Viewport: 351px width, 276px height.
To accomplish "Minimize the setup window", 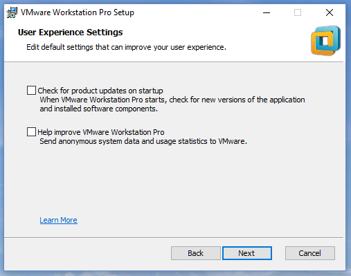I will click(267, 12).
